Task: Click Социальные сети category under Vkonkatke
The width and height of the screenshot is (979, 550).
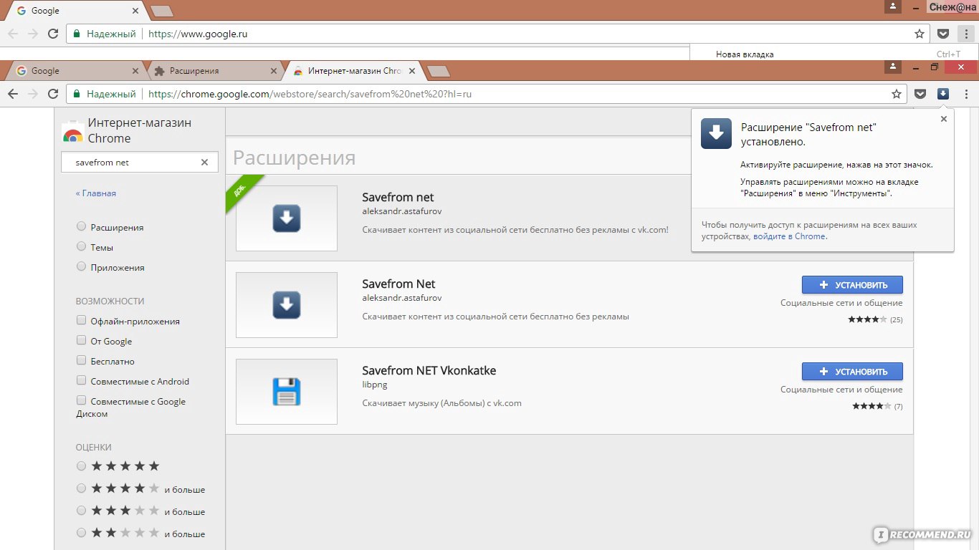Action: pos(841,390)
